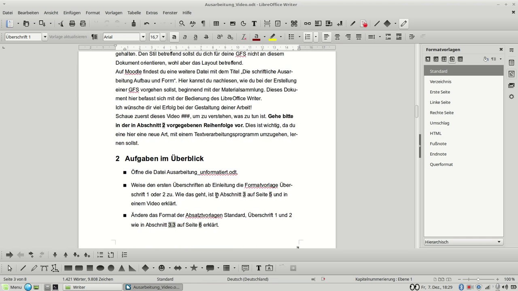Open highlighting color dropdown arrow
Viewport: 518px width, 291px height.
pyautogui.click(x=280, y=37)
